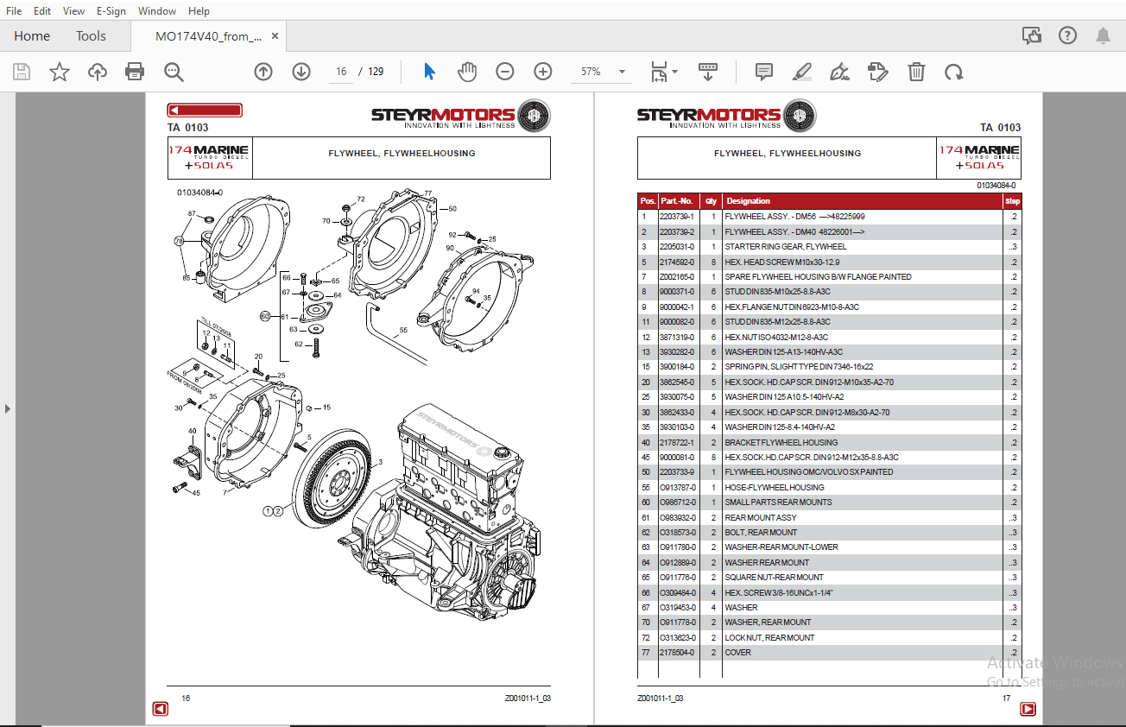1126x727 pixels.
Task: Open the help question mark icon
Action: [x=1068, y=35]
